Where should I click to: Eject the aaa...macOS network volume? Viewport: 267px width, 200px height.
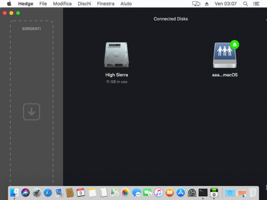coord(234,44)
